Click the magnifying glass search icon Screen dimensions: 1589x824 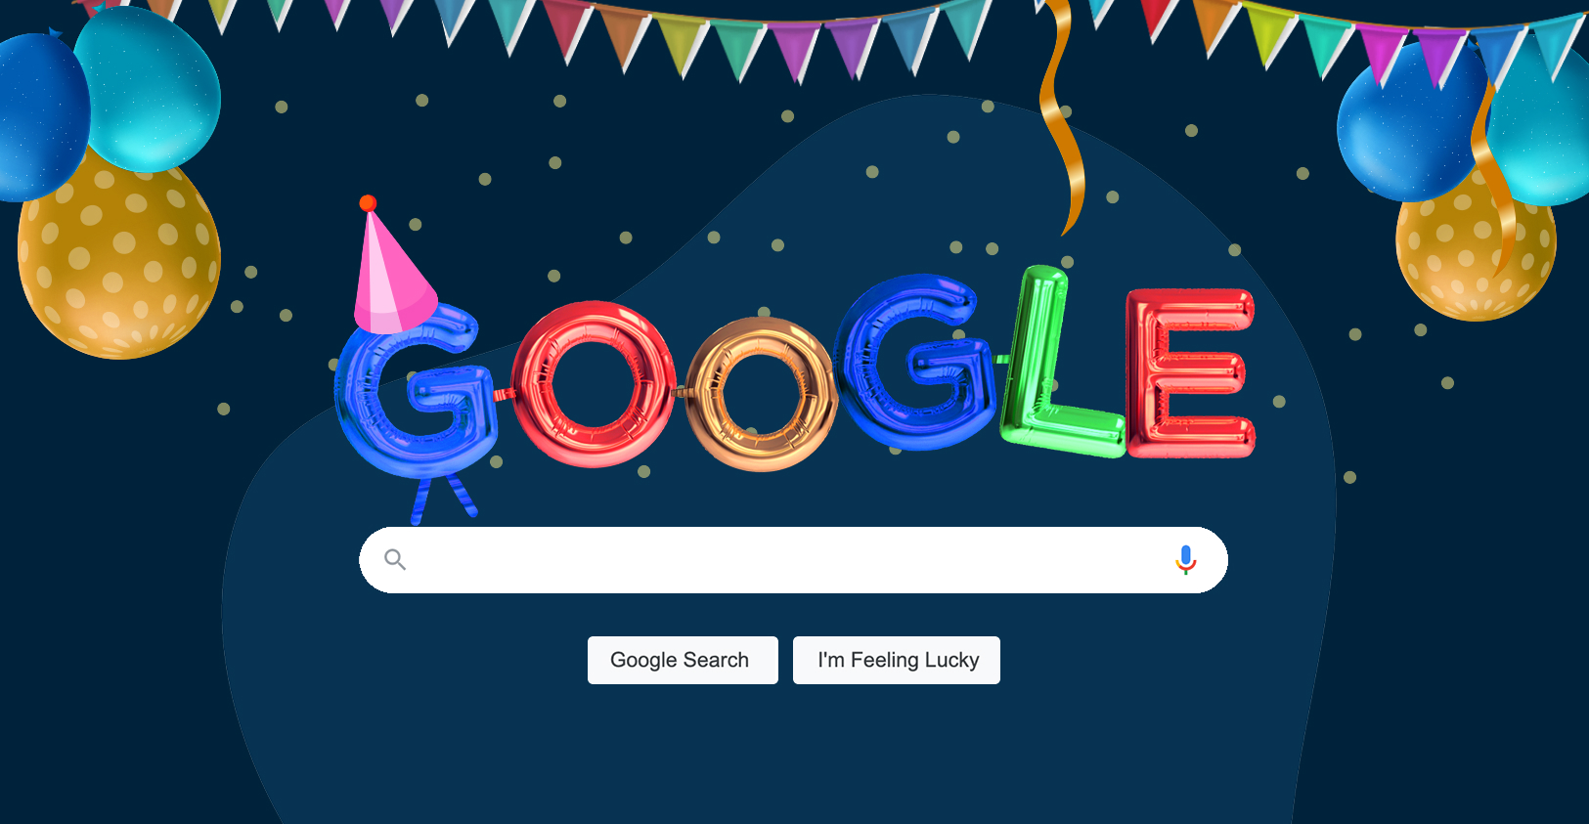click(x=395, y=559)
